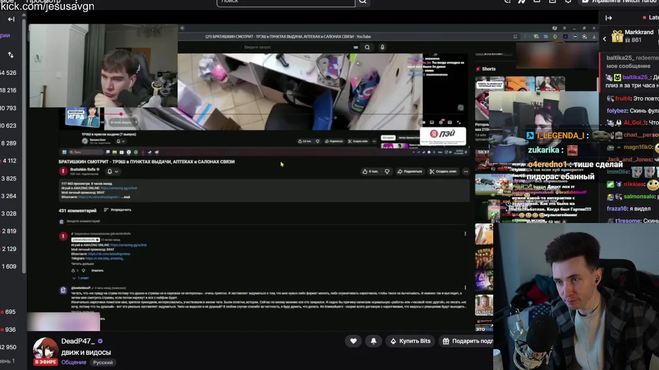Open the Markkrand gift leaderboard badge
This screenshot has height=370, width=659.
click(617, 36)
